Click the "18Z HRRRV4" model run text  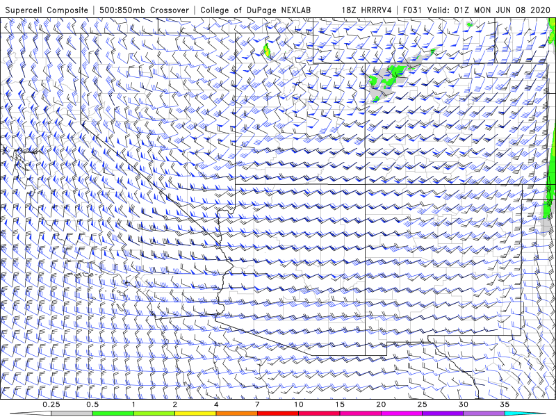366,10
